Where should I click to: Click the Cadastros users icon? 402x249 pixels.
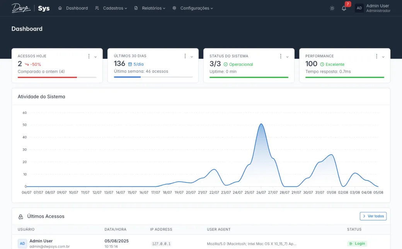97,8
